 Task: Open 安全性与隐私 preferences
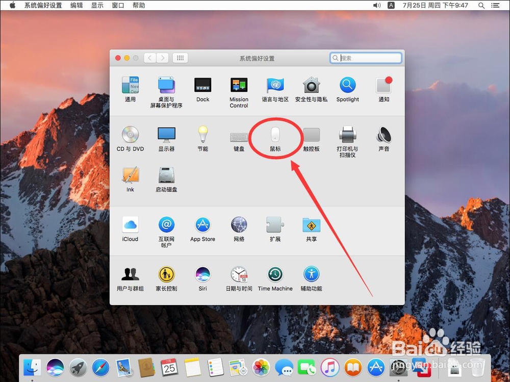point(311,89)
